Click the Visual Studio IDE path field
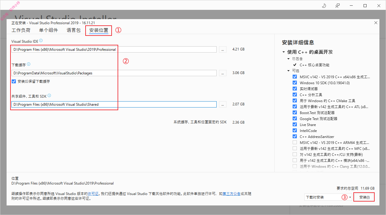The height and width of the screenshot is (215, 386). pos(114,49)
